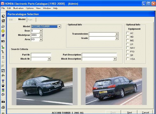
Task: Click the camera icon in the left toolbar
Action: click(x=3, y=102)
